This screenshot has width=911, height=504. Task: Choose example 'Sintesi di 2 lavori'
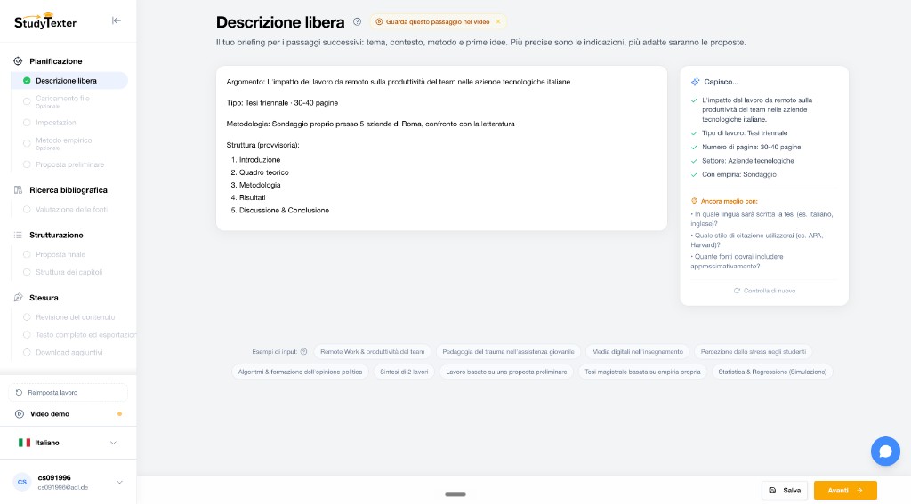[404, 372]
